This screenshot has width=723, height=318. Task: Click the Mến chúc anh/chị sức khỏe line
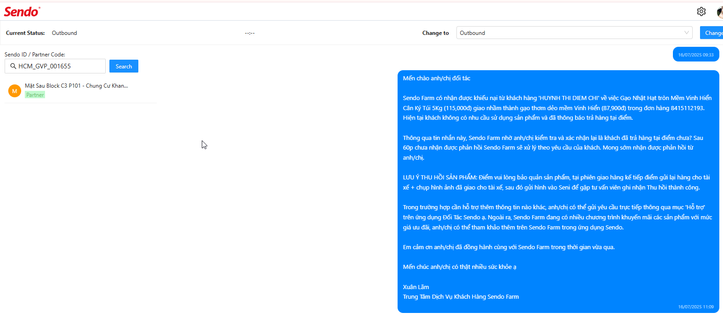460,267
